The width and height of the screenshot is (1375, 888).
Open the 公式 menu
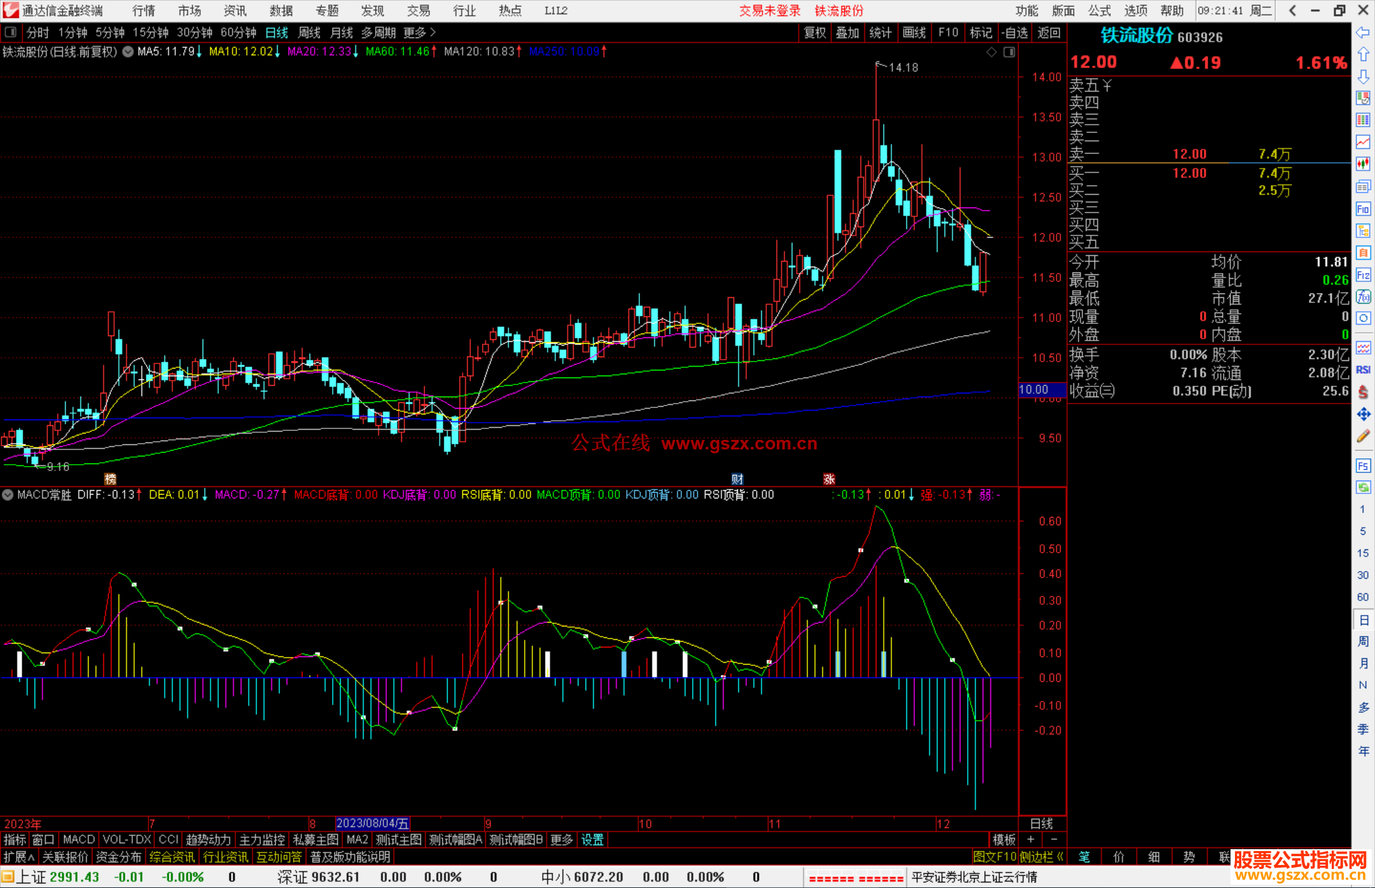pos(1099,11)
